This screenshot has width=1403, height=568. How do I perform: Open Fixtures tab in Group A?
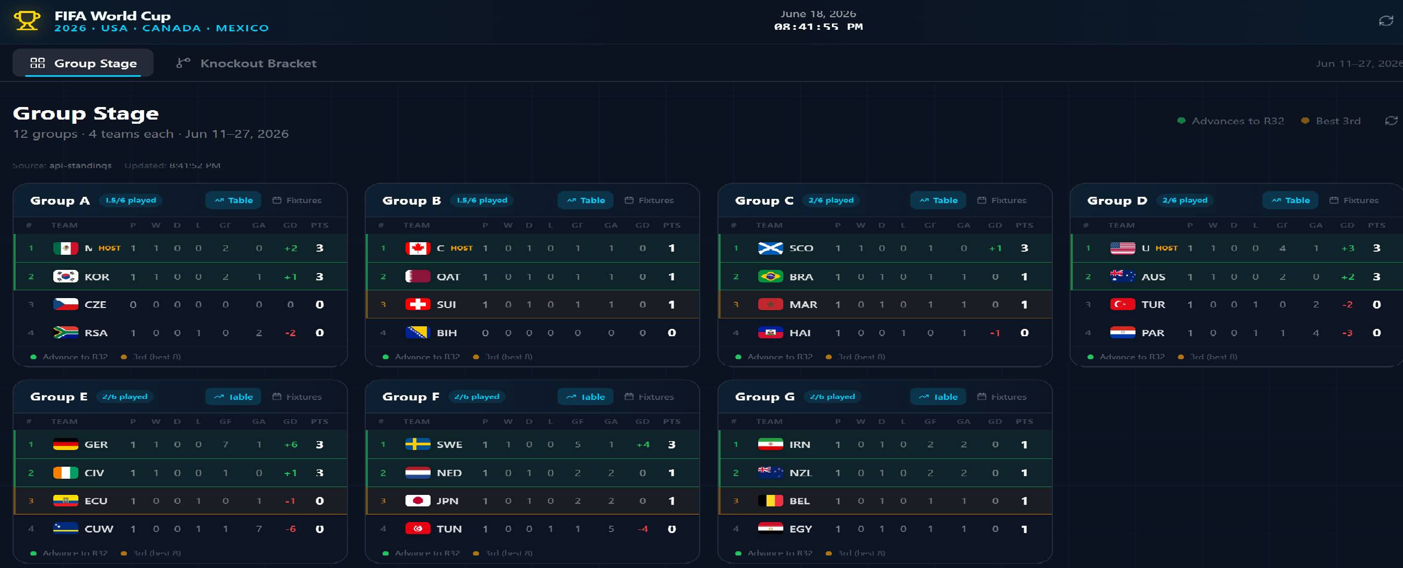point(297,200)
